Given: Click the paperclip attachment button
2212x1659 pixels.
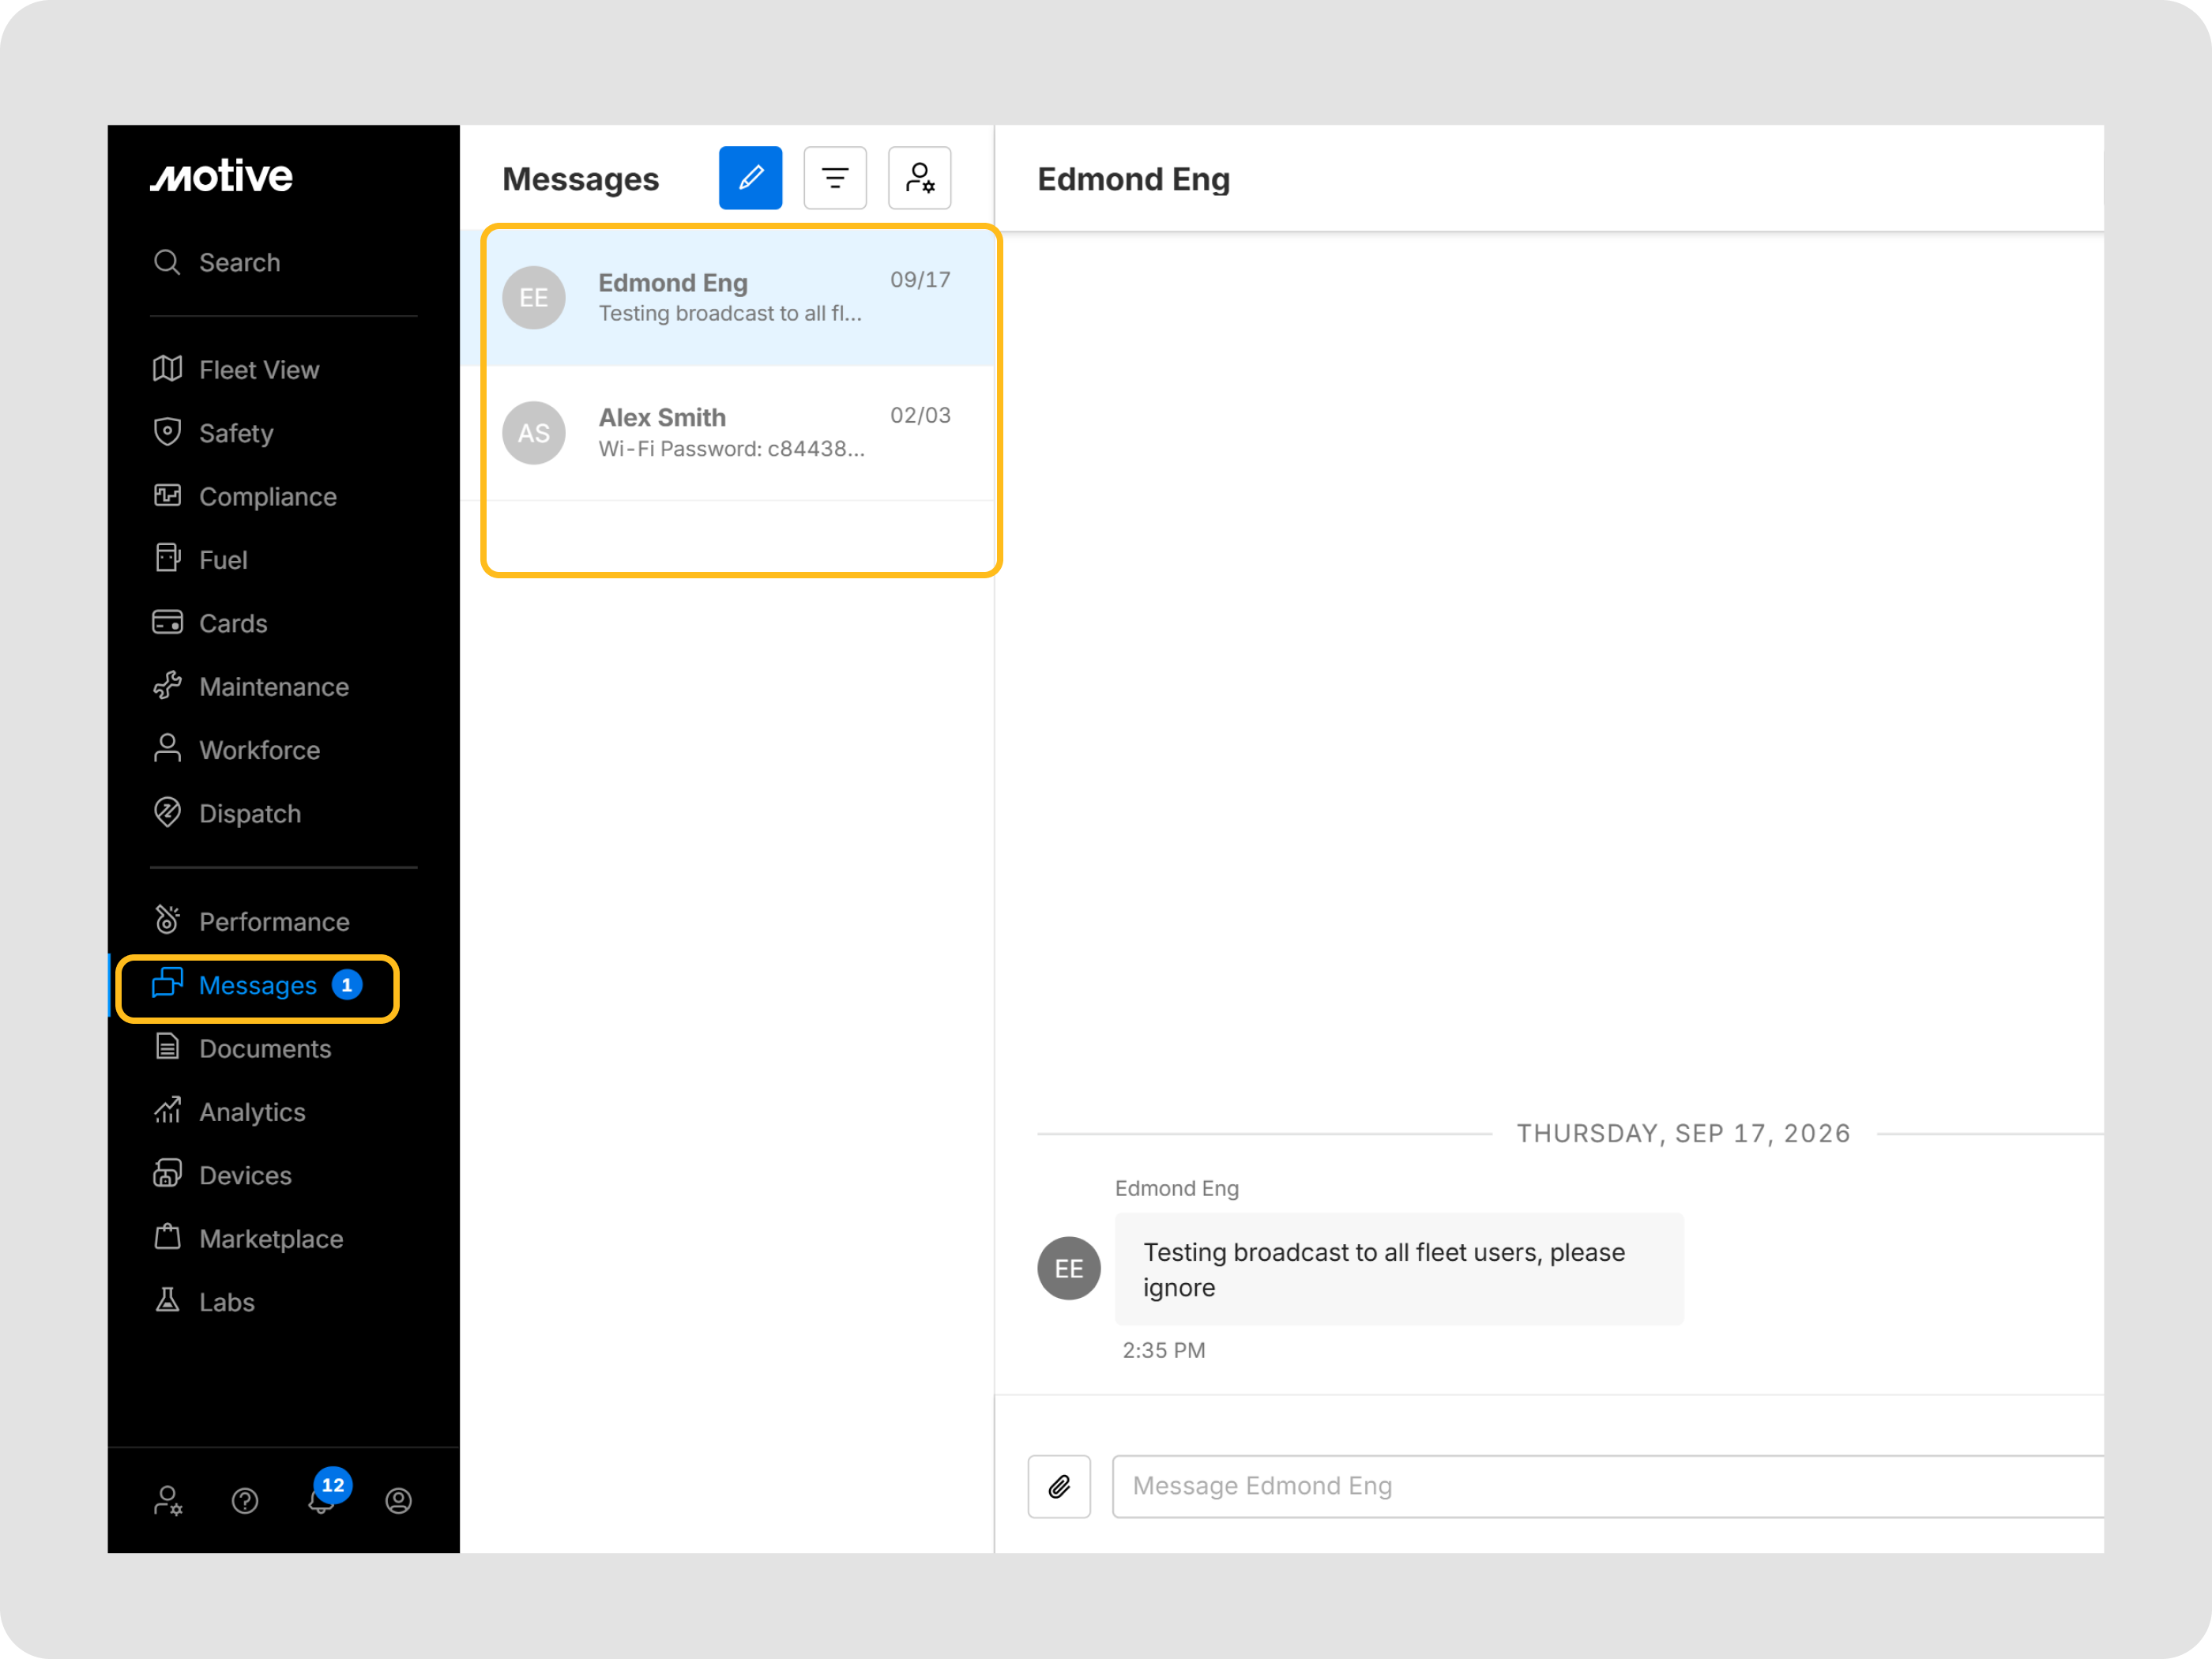Looking at the screenshot, I should tap(1059, 1486).
